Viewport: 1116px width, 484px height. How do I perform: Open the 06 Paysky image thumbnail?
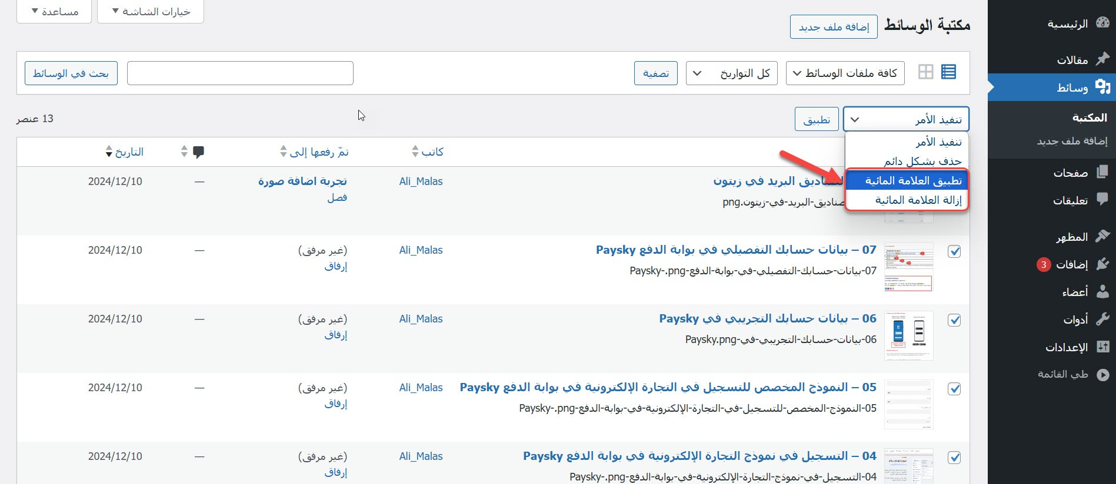click(908, 335)
